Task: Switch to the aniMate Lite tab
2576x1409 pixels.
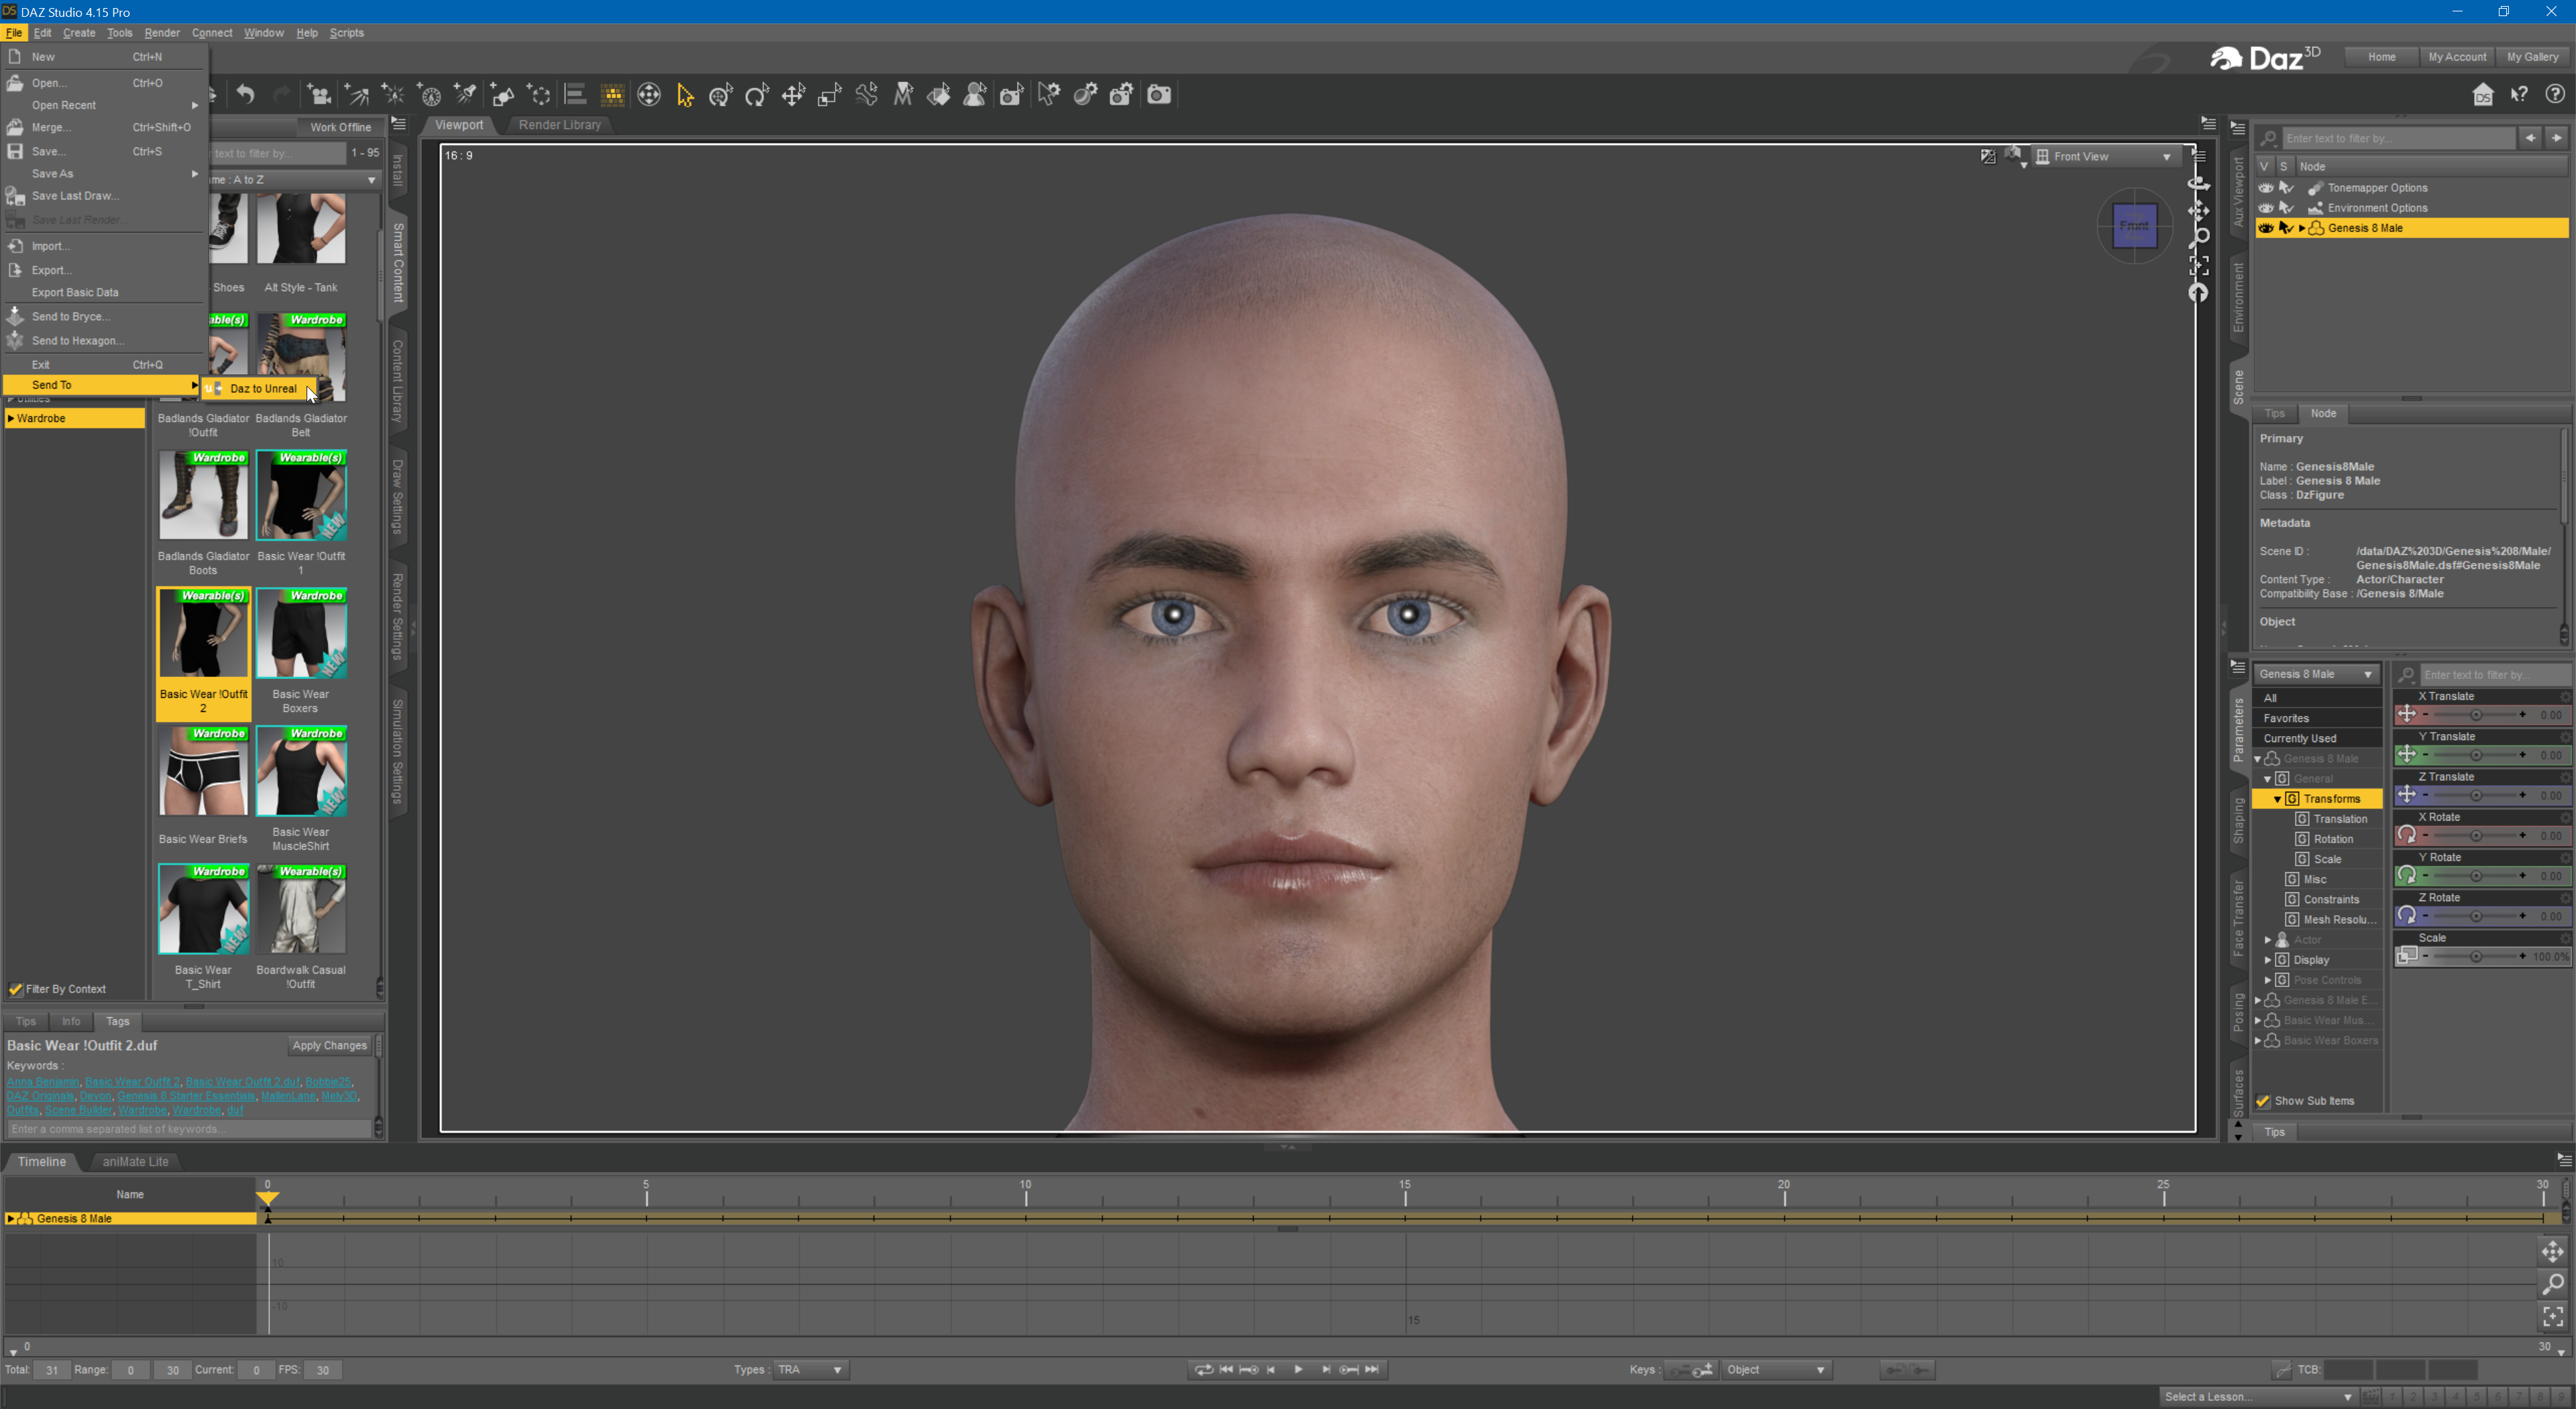Action: point(135,1161)
